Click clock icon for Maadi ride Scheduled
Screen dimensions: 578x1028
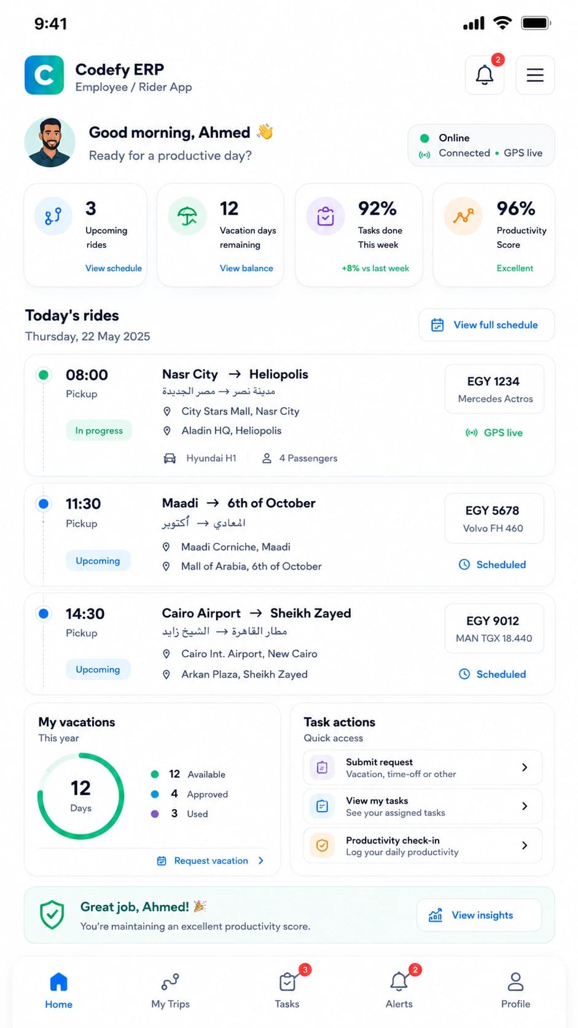(464, 564)
